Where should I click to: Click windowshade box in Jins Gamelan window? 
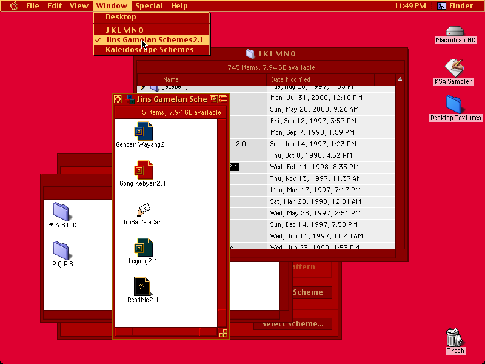point(223,99)
